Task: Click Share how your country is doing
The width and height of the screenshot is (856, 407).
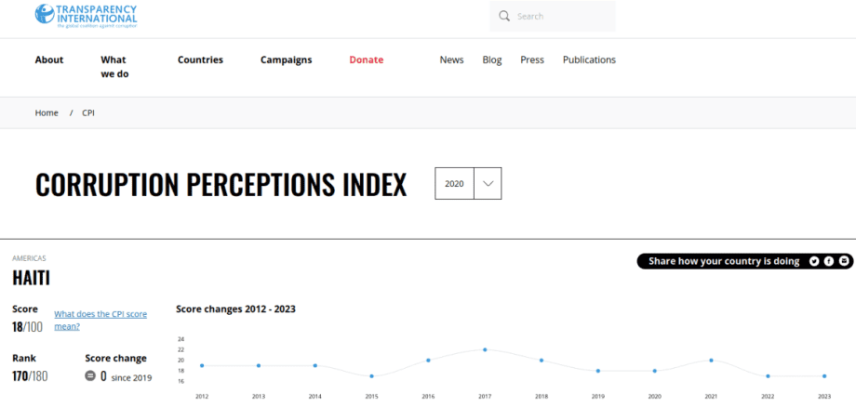Action: [724, 261]
